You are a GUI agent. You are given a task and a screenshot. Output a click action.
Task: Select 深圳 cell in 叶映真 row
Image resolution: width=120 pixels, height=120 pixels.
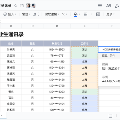pos(84,50)
